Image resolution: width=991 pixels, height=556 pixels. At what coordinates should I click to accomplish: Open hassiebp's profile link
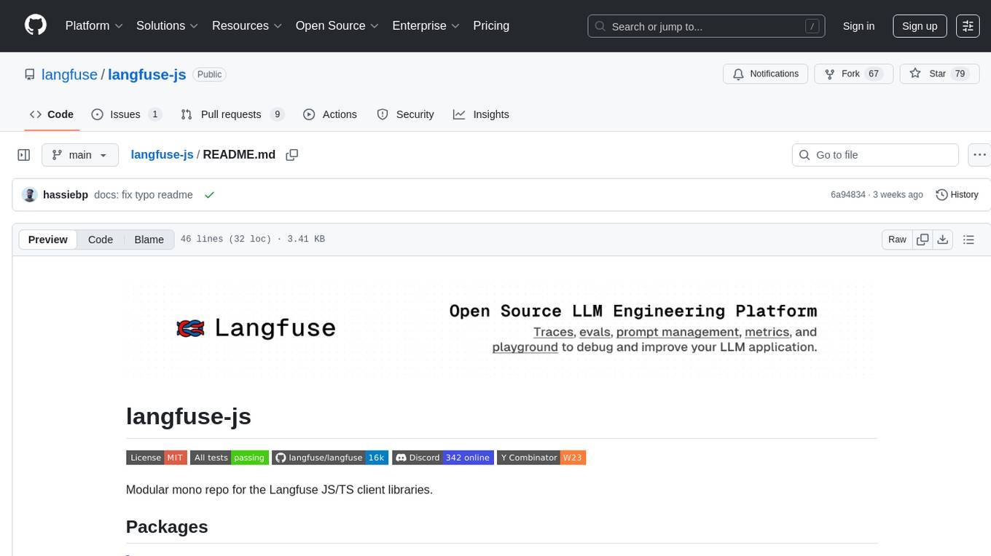tap(66, 195)
